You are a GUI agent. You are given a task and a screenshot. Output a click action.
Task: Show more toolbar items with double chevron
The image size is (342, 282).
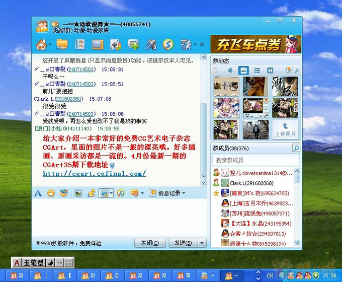(202, 44)
